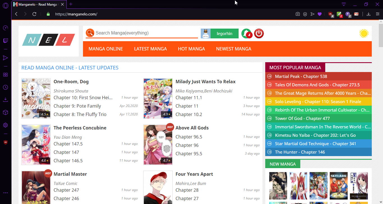The image size is (383, 204).
Task: Open Downloads icon in the sidebar
Action: pos(6,100)
